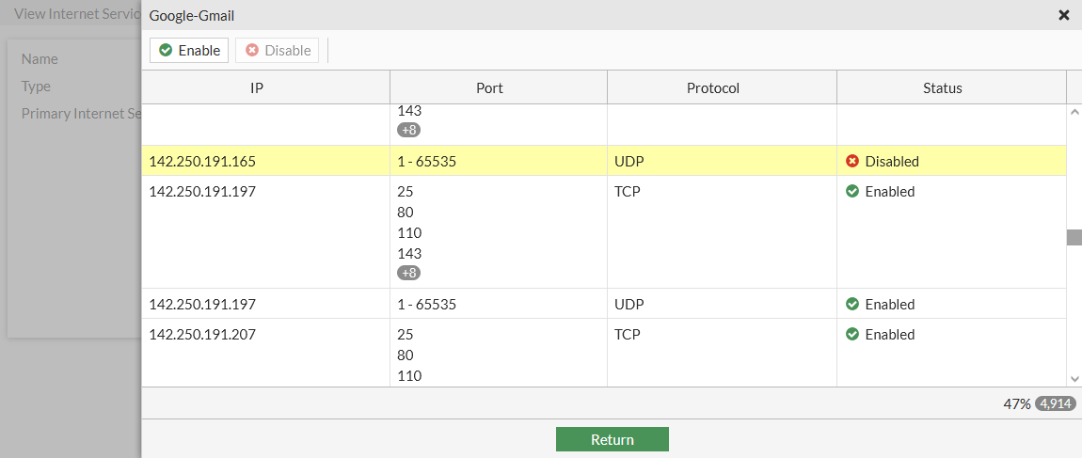1082x458 pixels.
Task: Click the Enable button with green check
Action: coord(189,50)
